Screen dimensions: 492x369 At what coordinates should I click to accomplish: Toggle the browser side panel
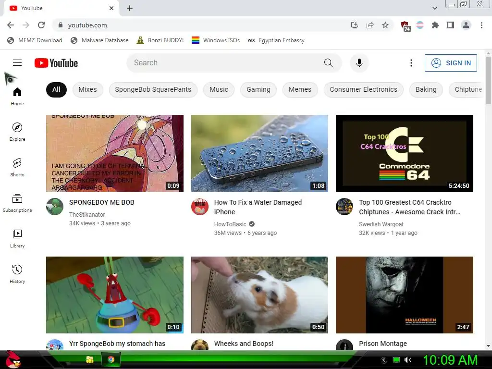(x=451, y=25)
